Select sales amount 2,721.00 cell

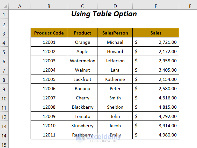156,42
